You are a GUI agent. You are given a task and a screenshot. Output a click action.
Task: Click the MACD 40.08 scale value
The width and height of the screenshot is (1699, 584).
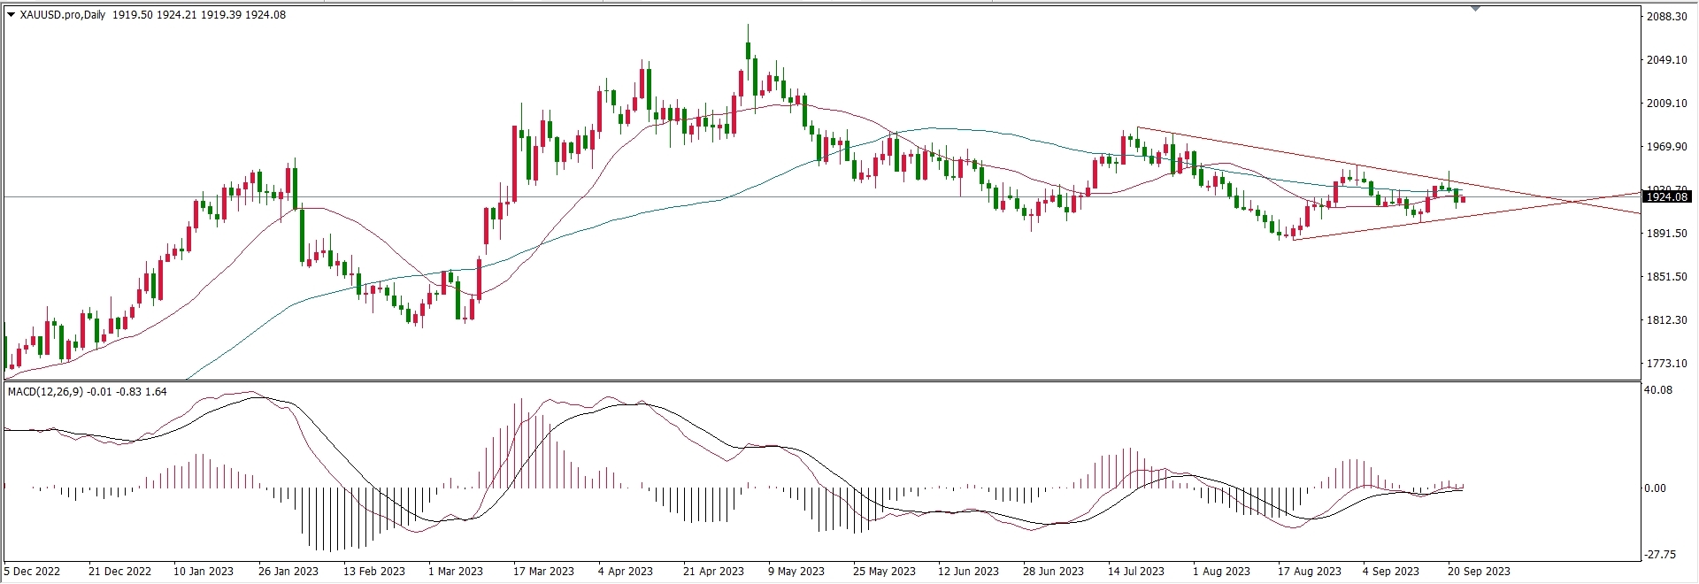click(x=1657, y=390)
